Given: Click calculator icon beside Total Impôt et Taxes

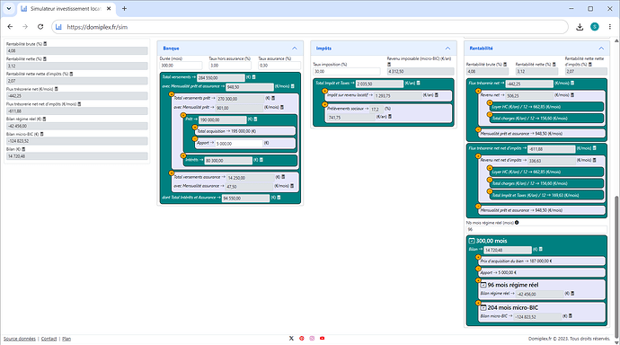Looking at the screenshot, I should click(x=419, y=83).
